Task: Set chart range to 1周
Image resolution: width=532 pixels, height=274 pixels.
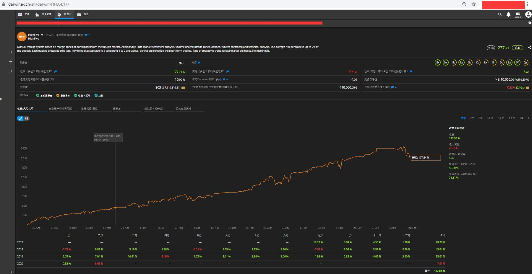Action: [521, 118]
